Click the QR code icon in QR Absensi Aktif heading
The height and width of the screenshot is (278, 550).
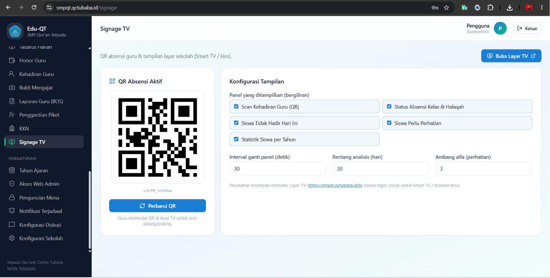point(112,81)
